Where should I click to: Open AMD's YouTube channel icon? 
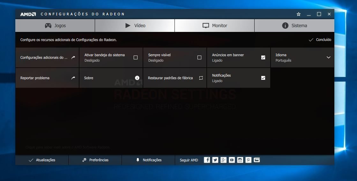tap(232, 160)
